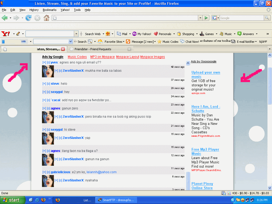The image size is (272, 204).
Task: Open leiannh@yahoo.com email link
Action: [101, 172]
